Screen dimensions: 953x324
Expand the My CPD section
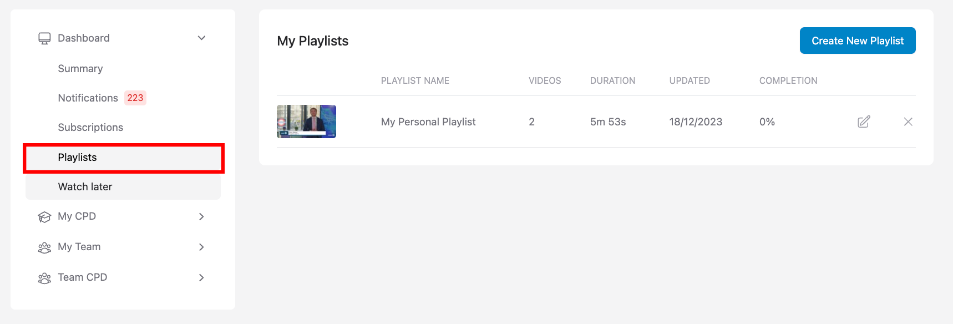coord(202,216)
